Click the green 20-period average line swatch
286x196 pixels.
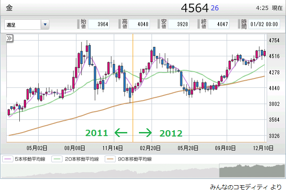point(57,159)
